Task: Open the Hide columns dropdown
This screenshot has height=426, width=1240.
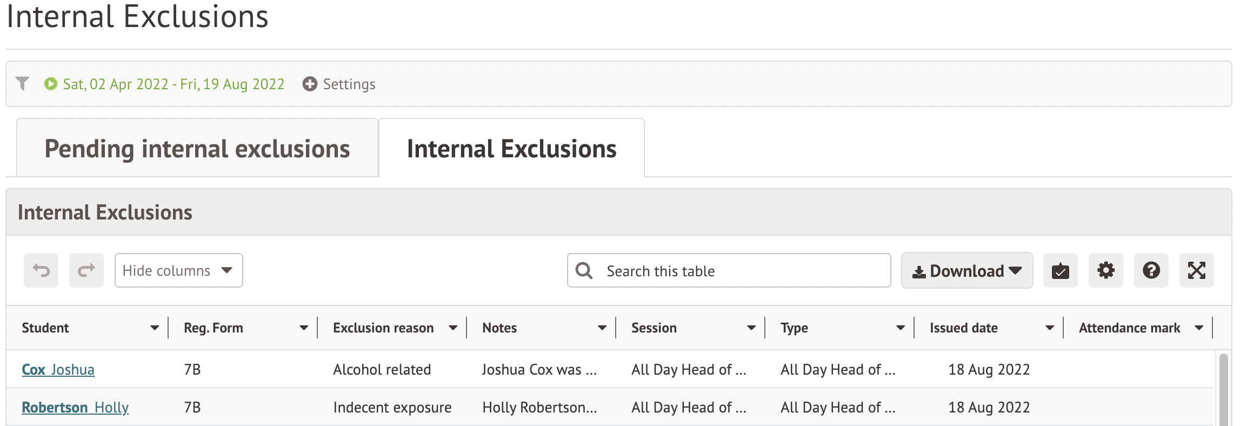Action: pyautogui.click(x=178, y=270)
